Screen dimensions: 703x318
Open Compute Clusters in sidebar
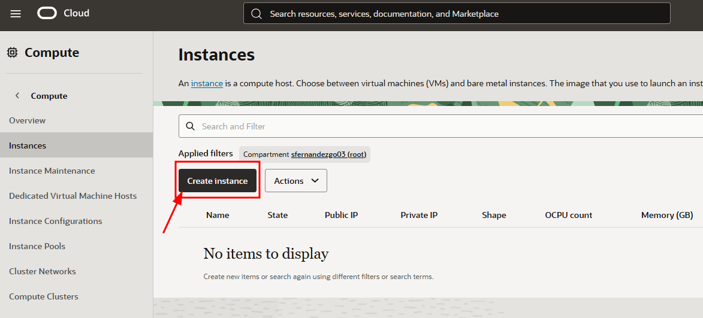[x=44, y=296]
